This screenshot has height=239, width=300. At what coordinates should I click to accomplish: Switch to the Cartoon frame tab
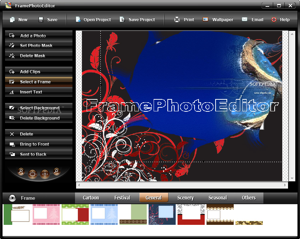pos(91,198)
